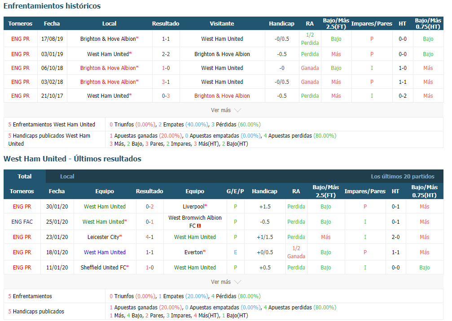Select HT score 2-0 in Leicester row
452x321 pixels.
(x=395, y=237)
